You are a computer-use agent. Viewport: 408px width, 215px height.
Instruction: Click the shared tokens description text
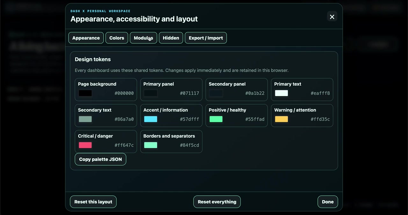(182, 70)
